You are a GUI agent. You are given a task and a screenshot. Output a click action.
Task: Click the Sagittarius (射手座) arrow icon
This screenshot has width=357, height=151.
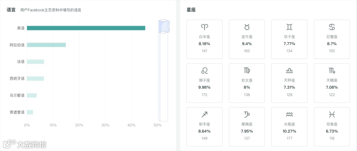(204, 114)
